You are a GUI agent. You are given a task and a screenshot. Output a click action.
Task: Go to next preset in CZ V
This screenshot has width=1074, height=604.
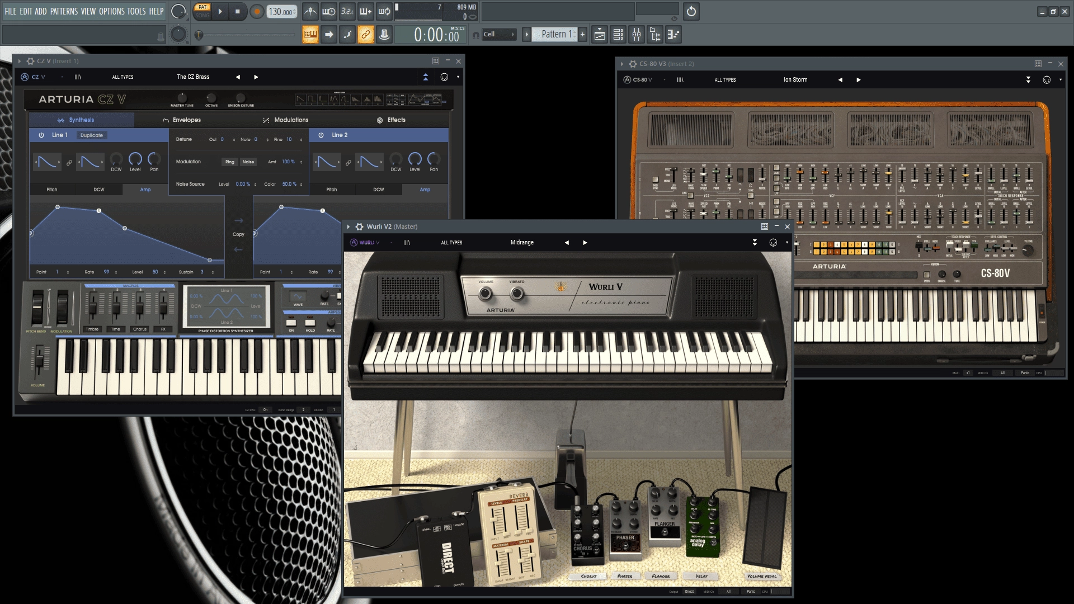[x=256, y=77]
